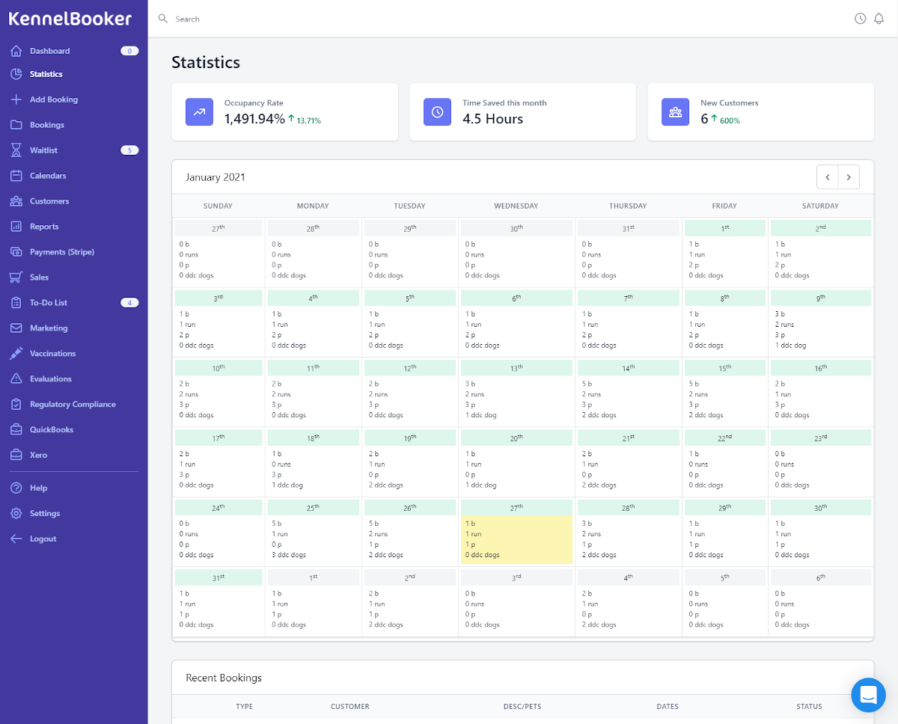Open the Dashboard menu item
The image size is (898, 724).
click(50, 51)
